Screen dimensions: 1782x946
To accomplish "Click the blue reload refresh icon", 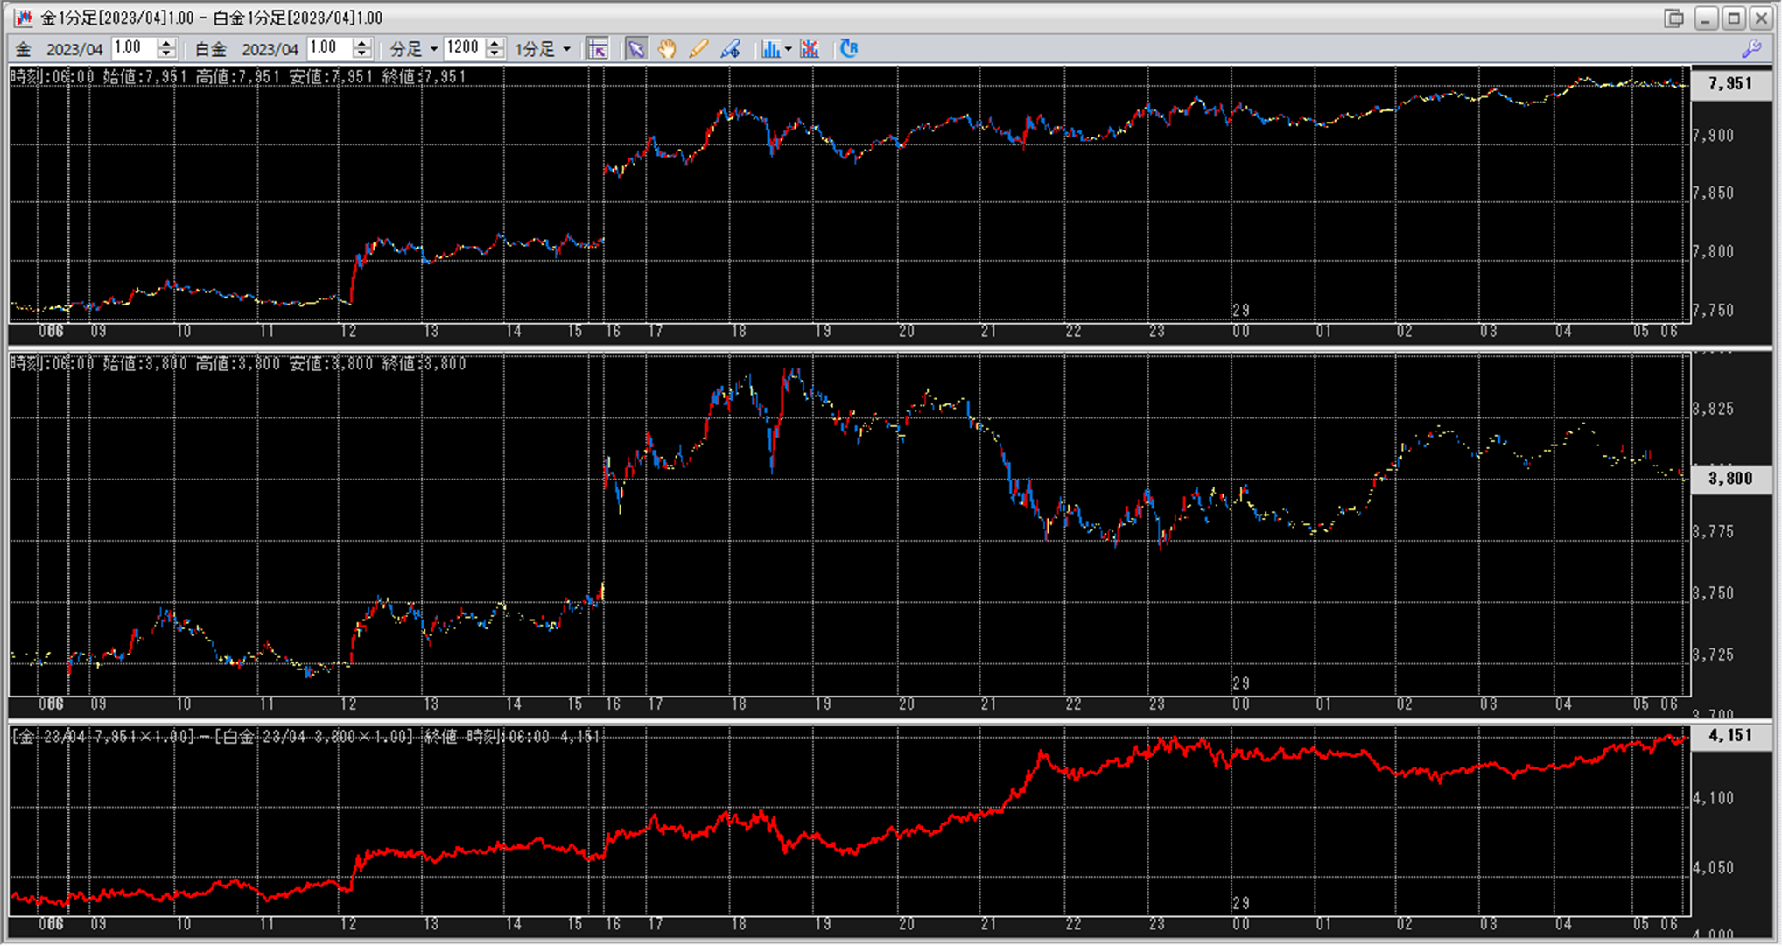I will point(849,49).
